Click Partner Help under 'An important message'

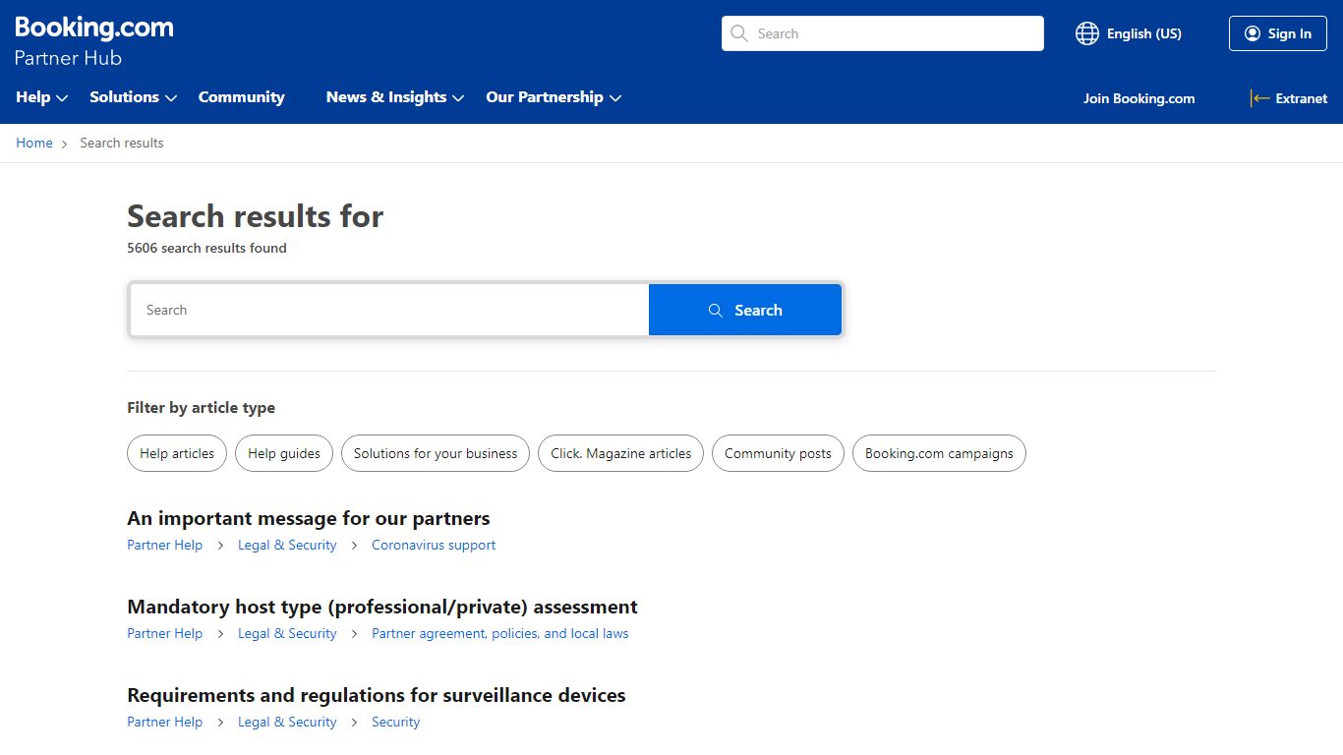(x=165, y=545)
